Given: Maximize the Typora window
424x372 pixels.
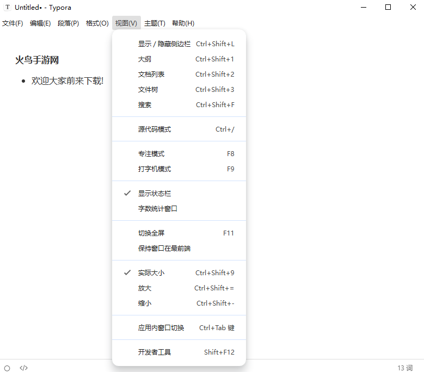Looking at the screenshot, I should click(388, 7).
